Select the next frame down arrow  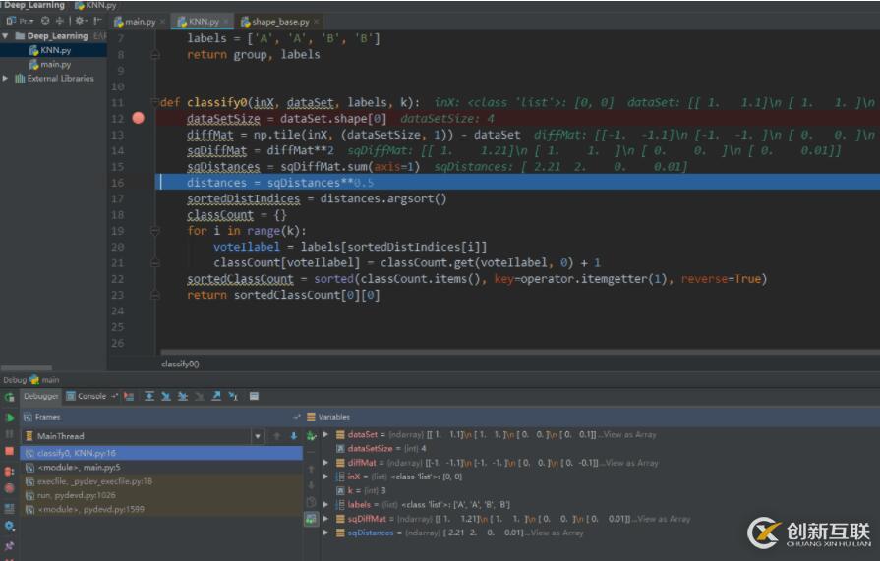[294, 436]
